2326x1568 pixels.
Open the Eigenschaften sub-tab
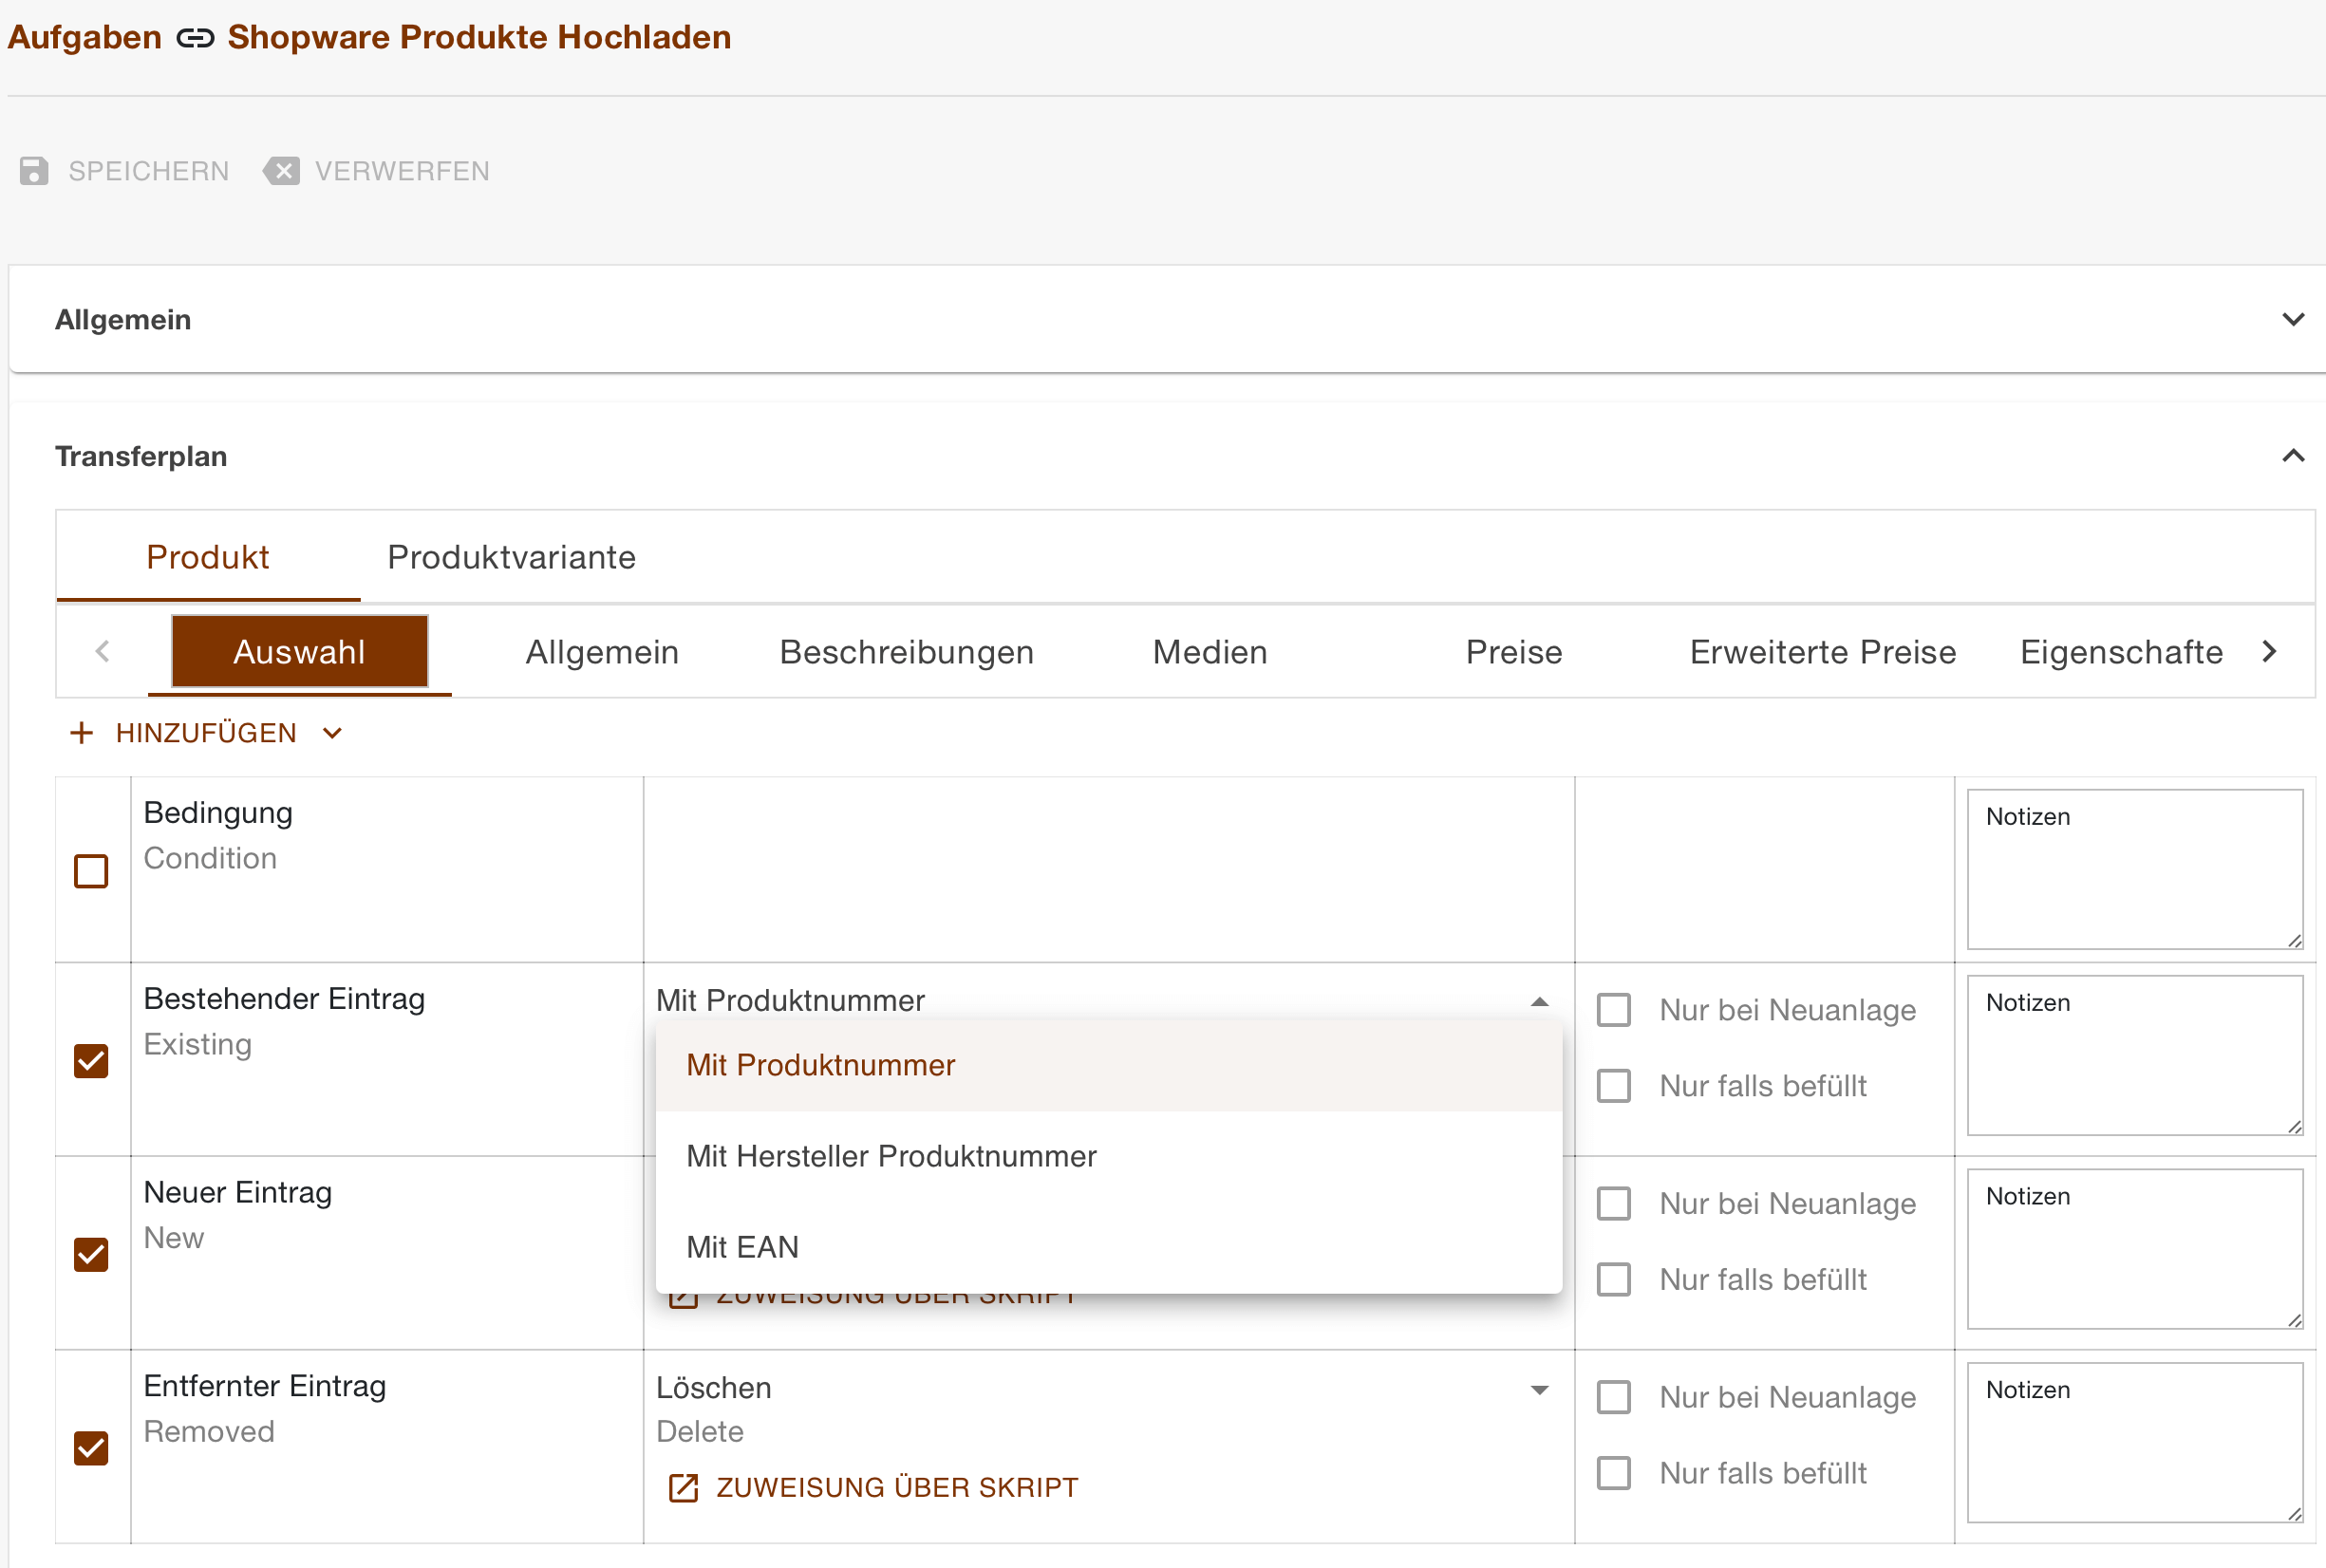click(2121, 652)
